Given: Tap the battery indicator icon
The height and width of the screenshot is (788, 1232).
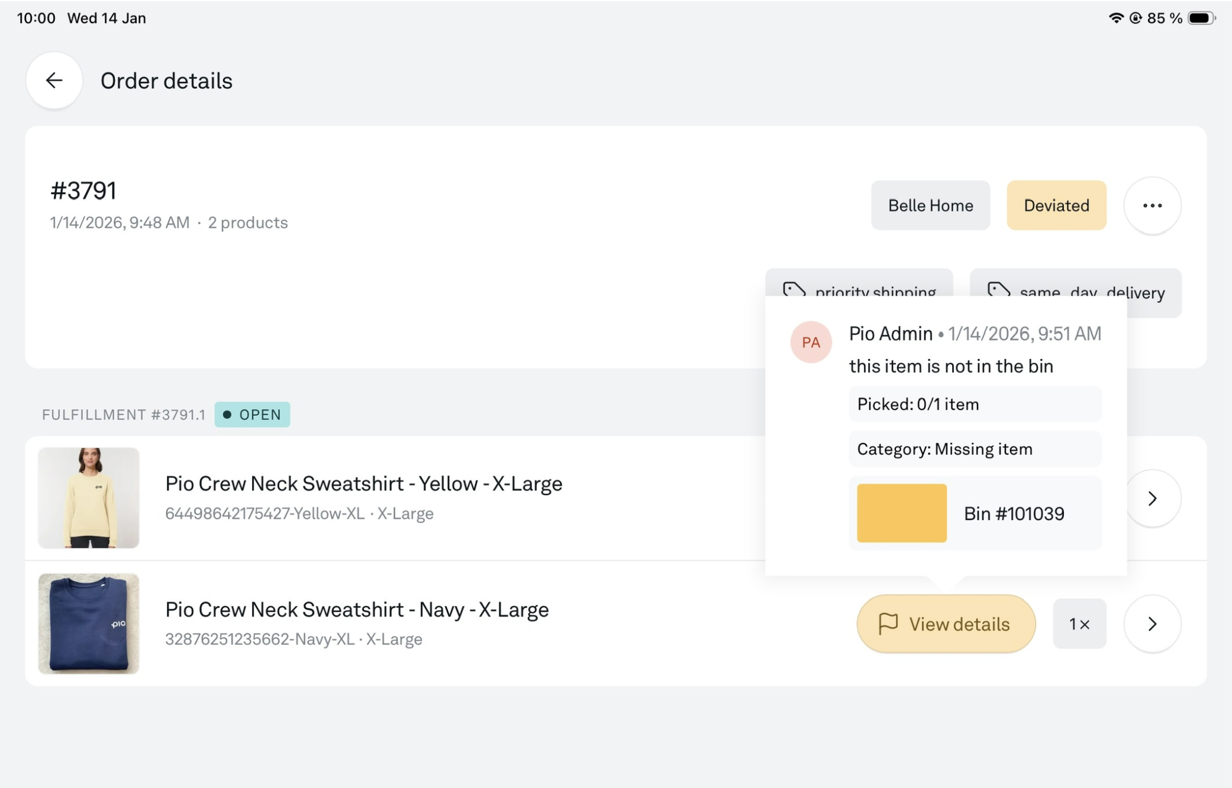Looking at the screenshot, I should pyautogui.click(x=1201, y=18).
